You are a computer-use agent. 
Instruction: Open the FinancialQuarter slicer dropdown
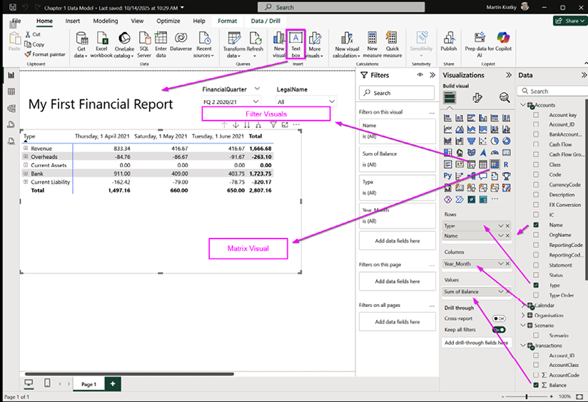pos(256,102)
